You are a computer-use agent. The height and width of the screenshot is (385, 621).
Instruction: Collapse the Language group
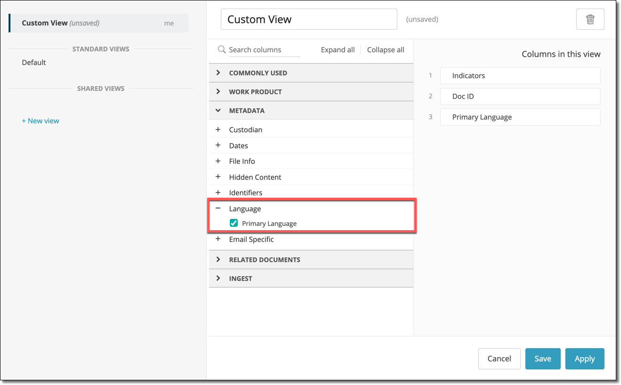tap(218, 209)
